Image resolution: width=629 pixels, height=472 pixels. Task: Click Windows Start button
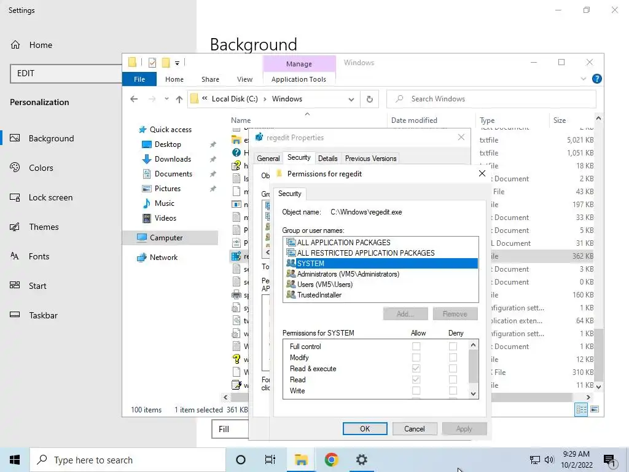[15, 460]
